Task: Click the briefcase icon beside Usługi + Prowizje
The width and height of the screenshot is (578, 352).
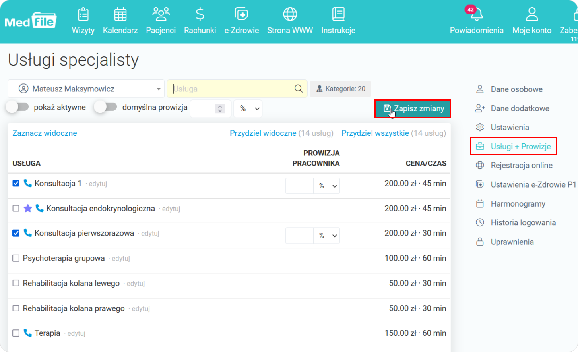Action: 480,146
